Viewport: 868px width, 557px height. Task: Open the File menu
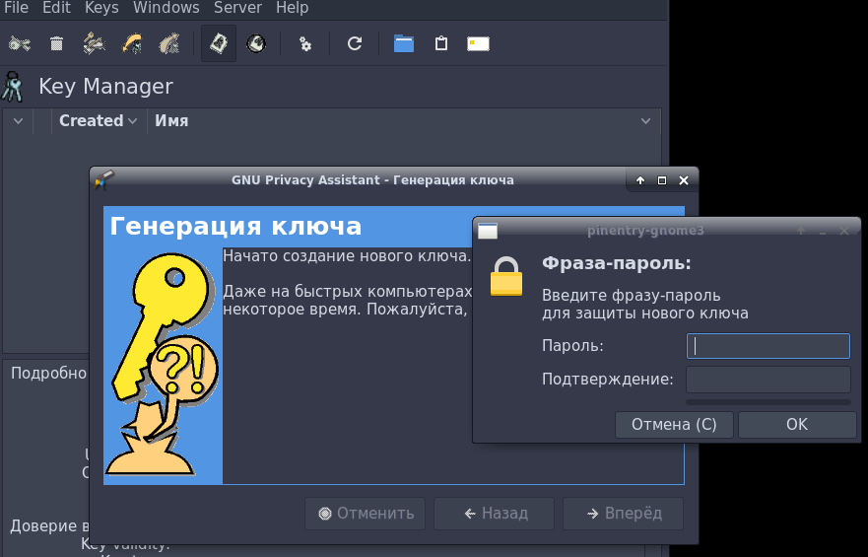[16, 8]
